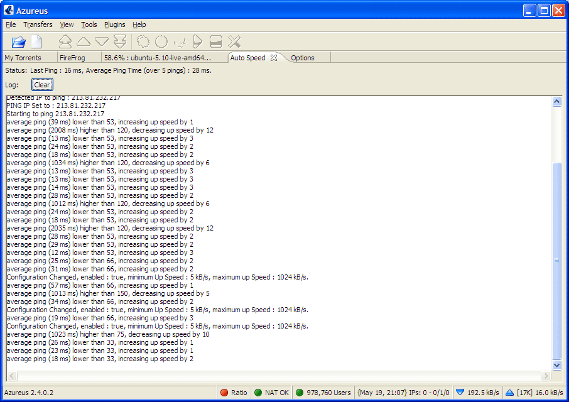Click the Azureus 2.4.0.2 version text
The image size is (569, 402).
pos(29,393)
